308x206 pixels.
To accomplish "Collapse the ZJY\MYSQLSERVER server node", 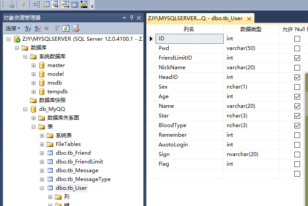I will (x=8, y=39).
